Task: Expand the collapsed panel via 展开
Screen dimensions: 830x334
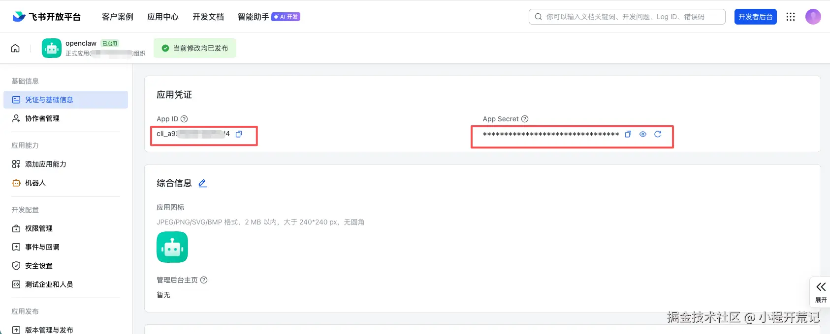Action: (821, 292)
